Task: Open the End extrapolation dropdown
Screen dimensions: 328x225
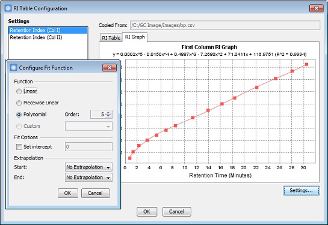Action: pyautogui.click(x=88, y=178)
